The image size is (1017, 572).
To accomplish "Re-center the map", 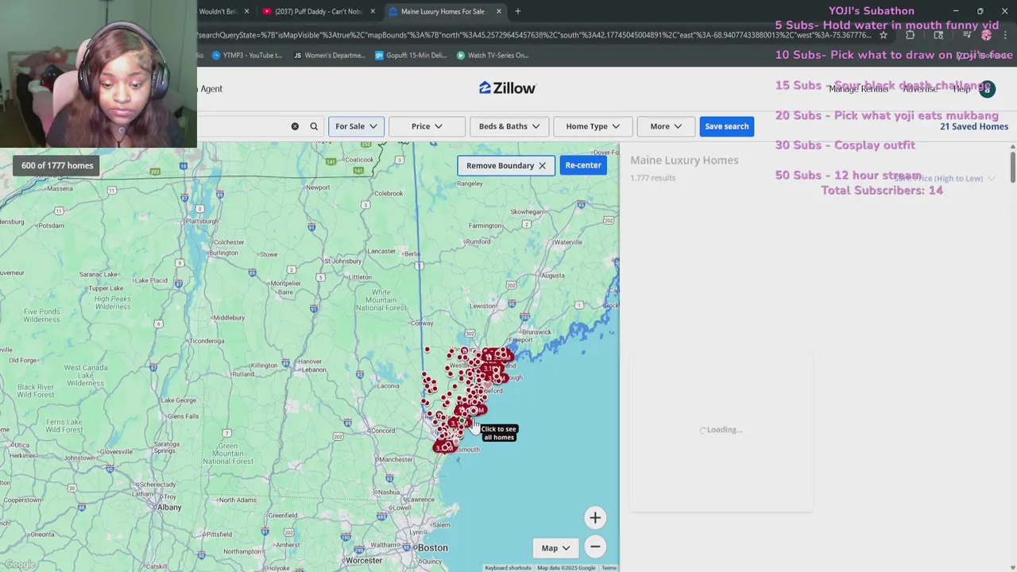I will pyautogui.click(x=583, y=165).
